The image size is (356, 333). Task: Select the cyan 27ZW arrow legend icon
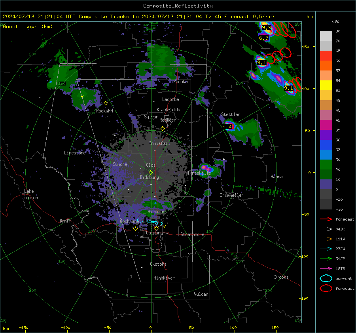[326, 249]
